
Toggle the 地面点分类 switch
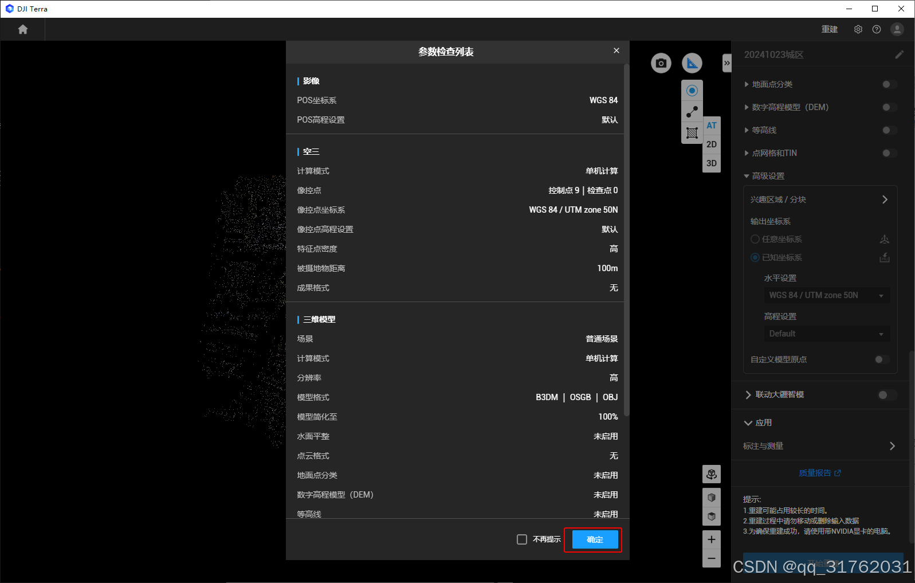889,84
